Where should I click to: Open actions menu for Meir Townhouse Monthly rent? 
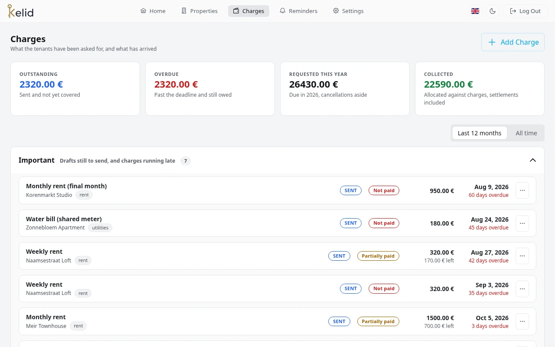522,321
